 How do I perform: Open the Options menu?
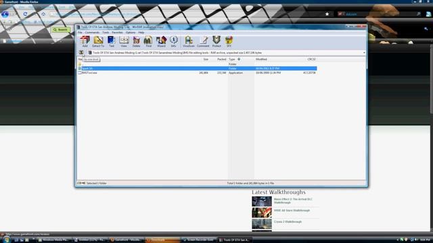[x=131, y=32]
